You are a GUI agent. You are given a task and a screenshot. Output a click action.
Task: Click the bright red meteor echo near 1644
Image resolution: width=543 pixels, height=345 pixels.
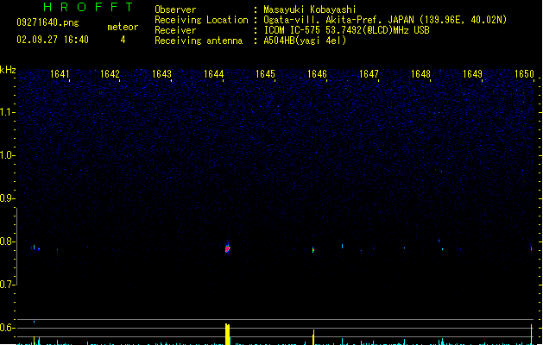[x=228, y=248]
